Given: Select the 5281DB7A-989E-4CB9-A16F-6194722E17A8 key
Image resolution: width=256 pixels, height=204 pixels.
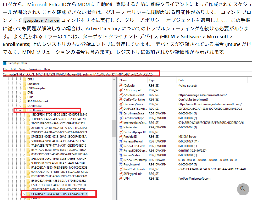Looking at the screenshot, I should coord(59,141).
